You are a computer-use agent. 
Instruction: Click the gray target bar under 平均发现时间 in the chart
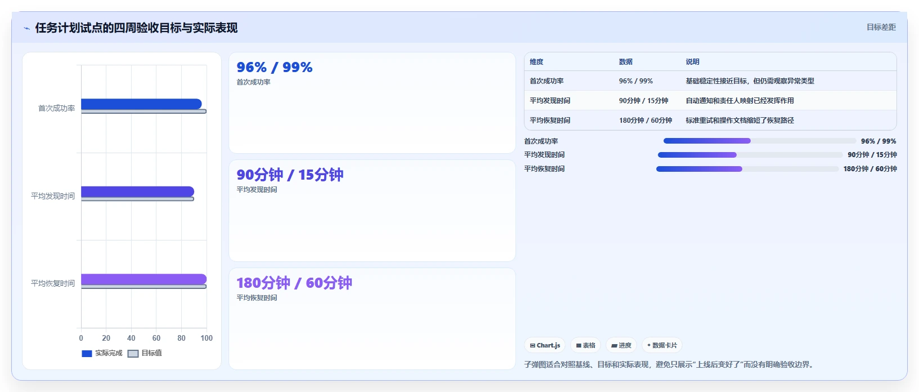[137, 199]
